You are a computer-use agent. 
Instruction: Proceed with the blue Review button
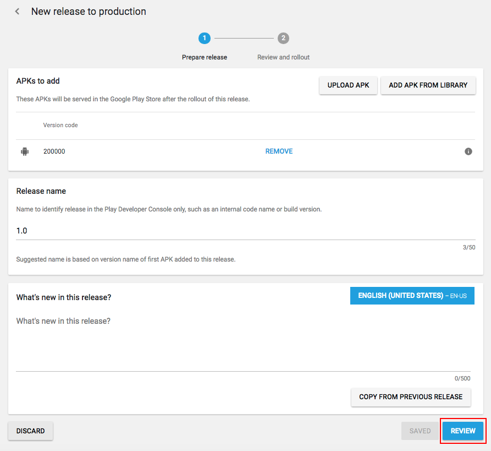click(463, 431)
